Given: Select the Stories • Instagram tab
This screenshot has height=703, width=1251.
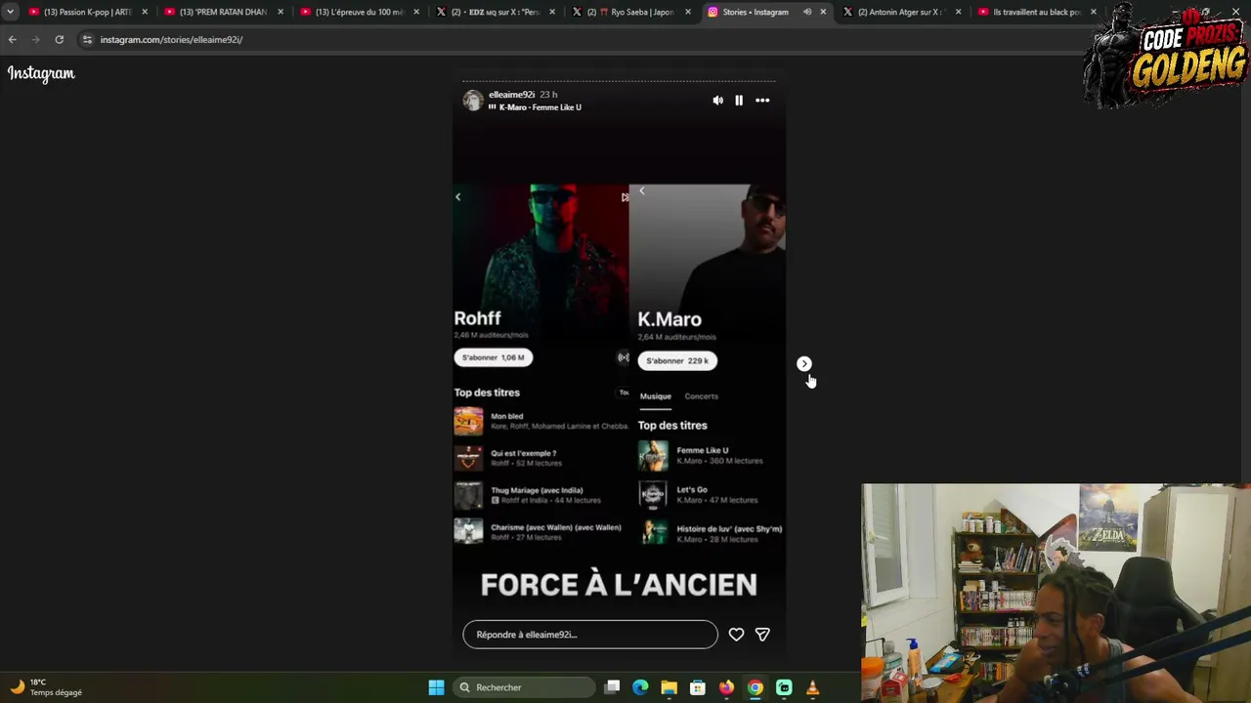Looking at the screenshot, I should point(755,12).
